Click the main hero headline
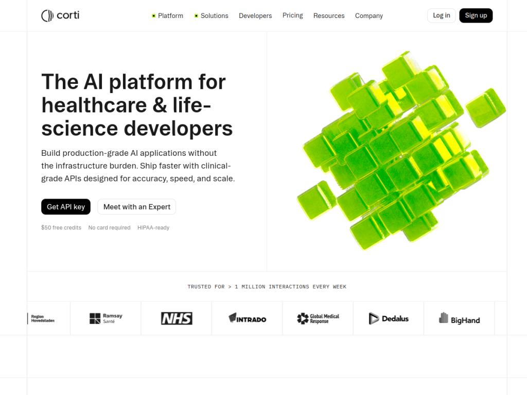 point(137,105)
